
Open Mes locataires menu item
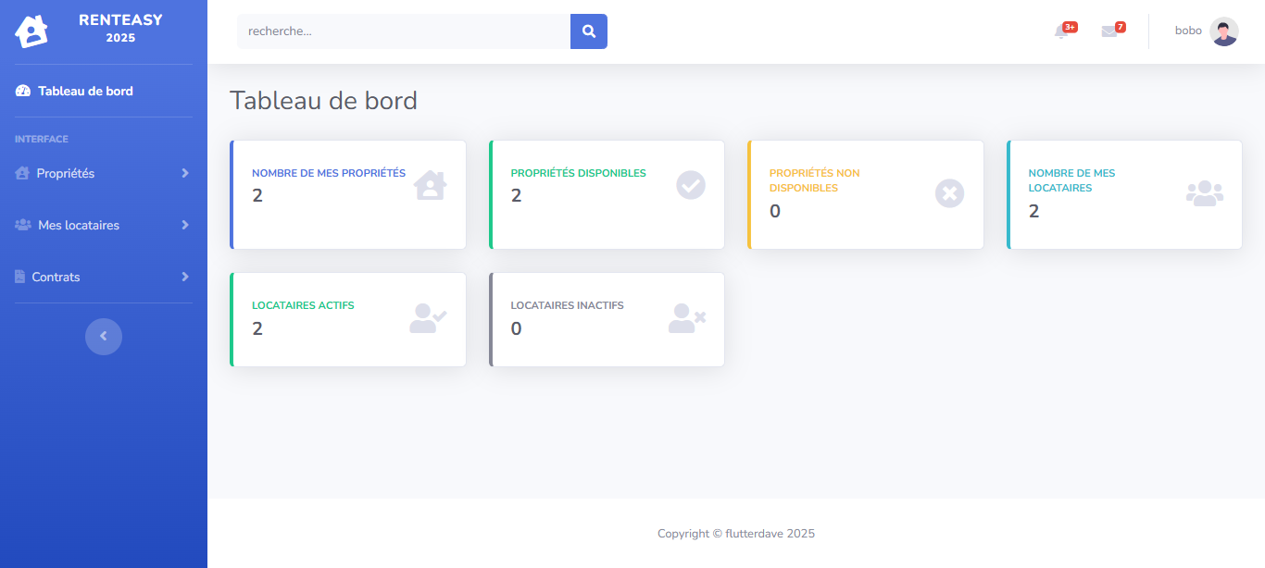(x=104, y=225)
